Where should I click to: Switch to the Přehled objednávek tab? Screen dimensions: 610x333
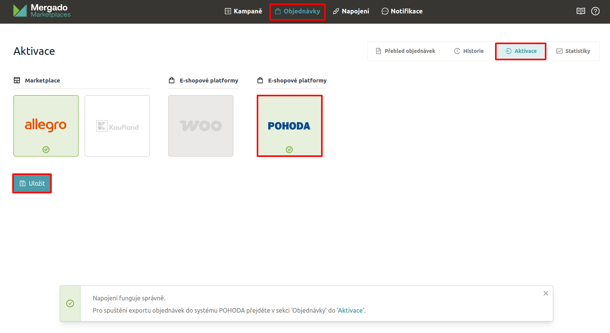405,51
